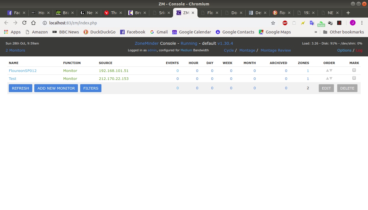The height and width of the screenshot is (210, 368).
Task: Move Test monitor down in order
Action: pyautogui.click(x=331, y=79)
